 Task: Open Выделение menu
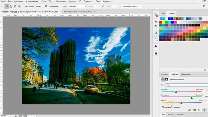[61, 1]
